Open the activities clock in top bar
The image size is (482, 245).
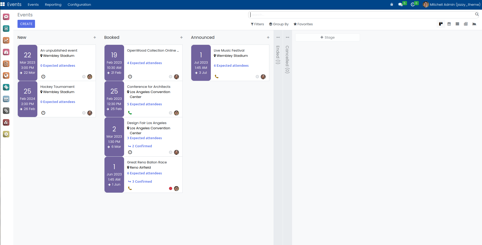click(x=413, y=4)
